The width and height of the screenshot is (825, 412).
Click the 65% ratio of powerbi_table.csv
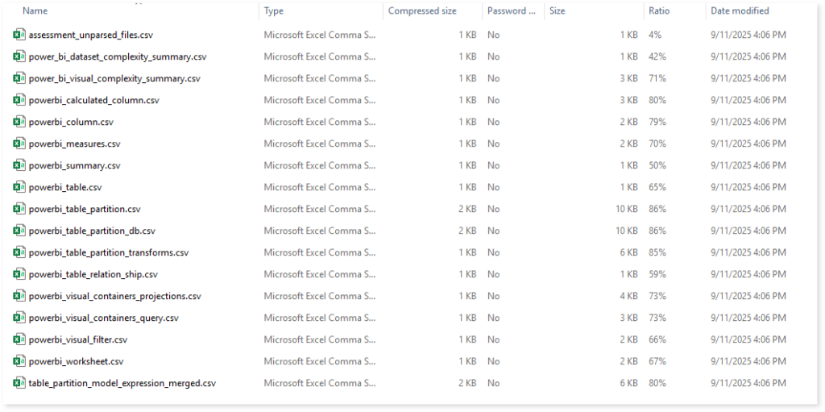tap(657, 187)
